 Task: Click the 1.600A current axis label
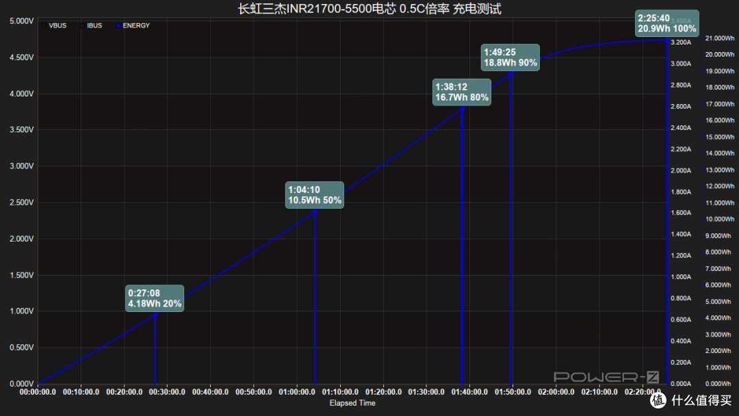tap(681, 213)
